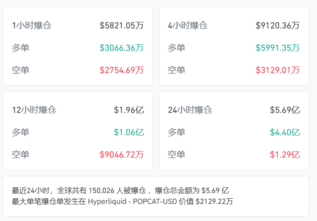Select the 1-hour total $5821.05万
The height and width of the screenshot is (221, 317).
[x=122, y=25]
